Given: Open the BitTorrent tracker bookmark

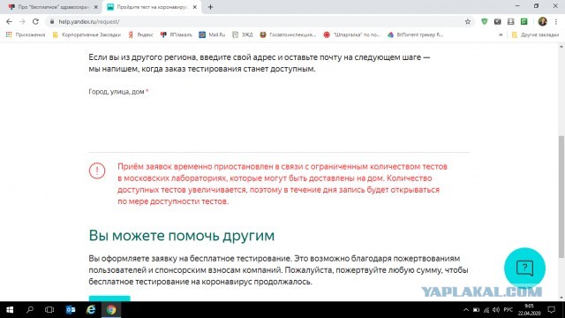Looking at the screenshot, I should 415,34.
